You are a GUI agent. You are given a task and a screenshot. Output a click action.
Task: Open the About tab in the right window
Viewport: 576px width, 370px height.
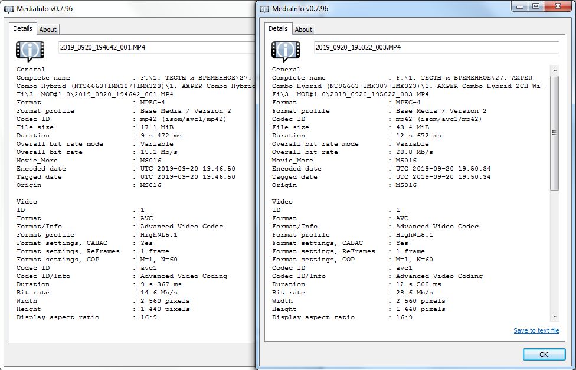(303, 30)
